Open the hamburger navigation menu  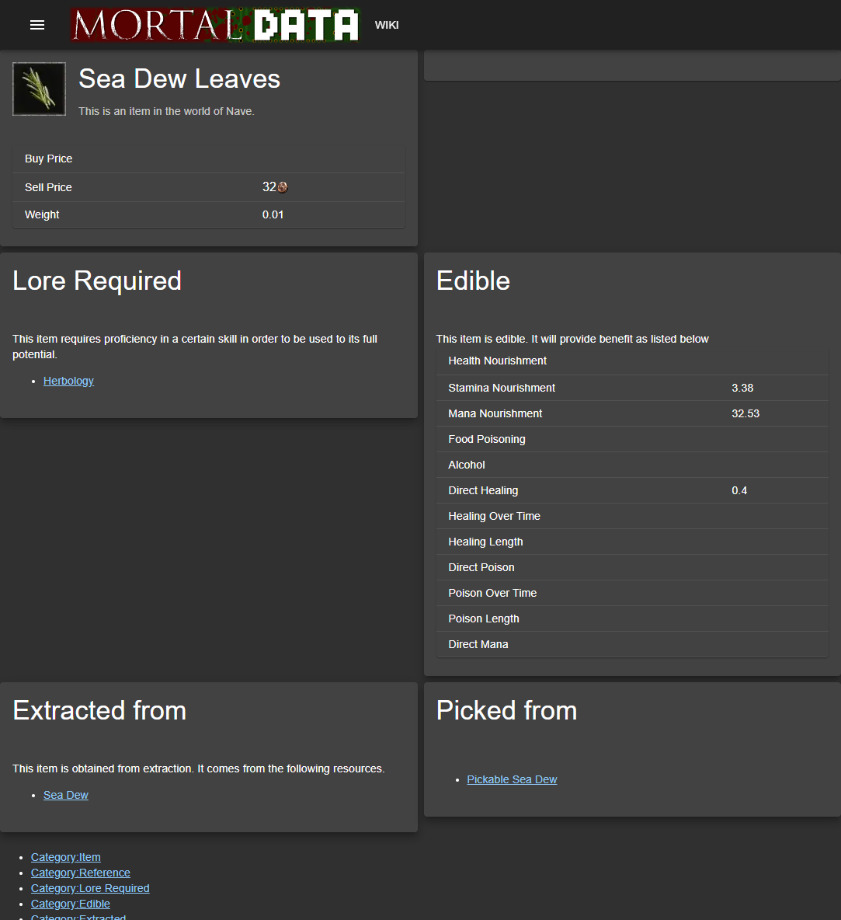37,25
